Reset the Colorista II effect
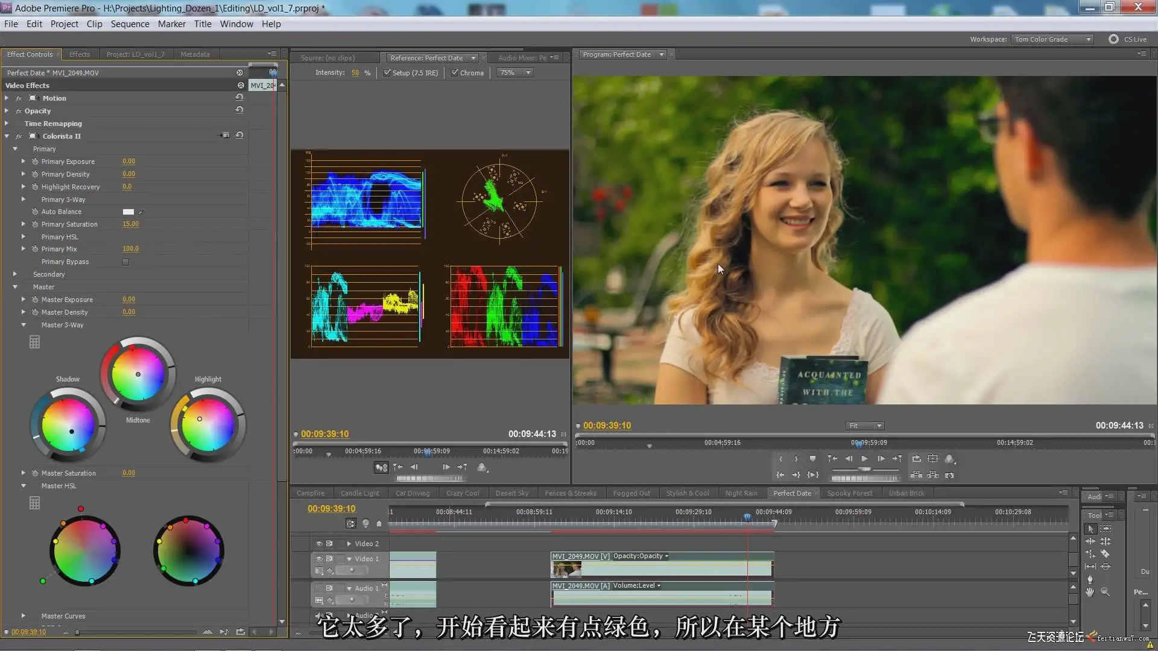Image resolution: width=1158 pixels, height=651 pixels. [239, 136]
